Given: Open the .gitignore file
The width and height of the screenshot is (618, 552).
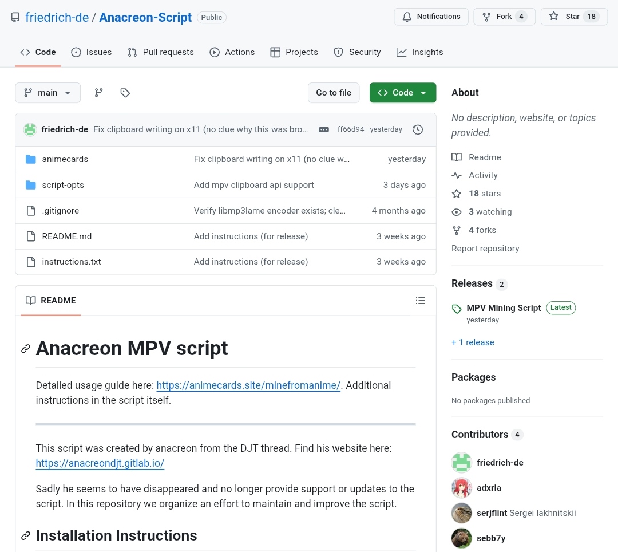Looking at the screenshot, I should 61,211.
